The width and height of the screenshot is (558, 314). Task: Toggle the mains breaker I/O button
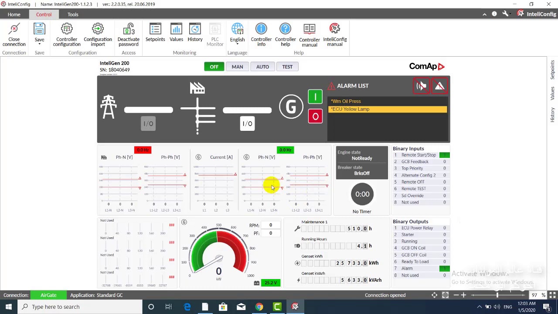point(148,124)
